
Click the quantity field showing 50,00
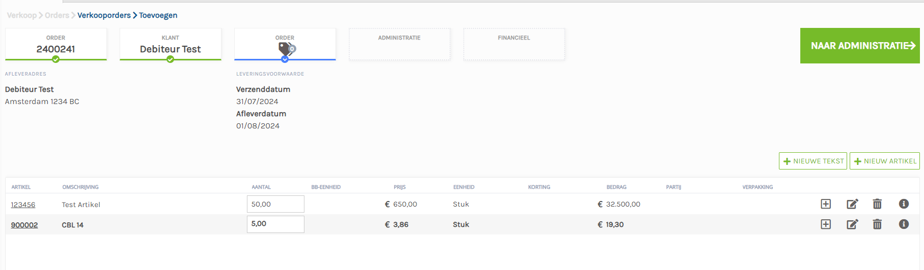[275, 204]
